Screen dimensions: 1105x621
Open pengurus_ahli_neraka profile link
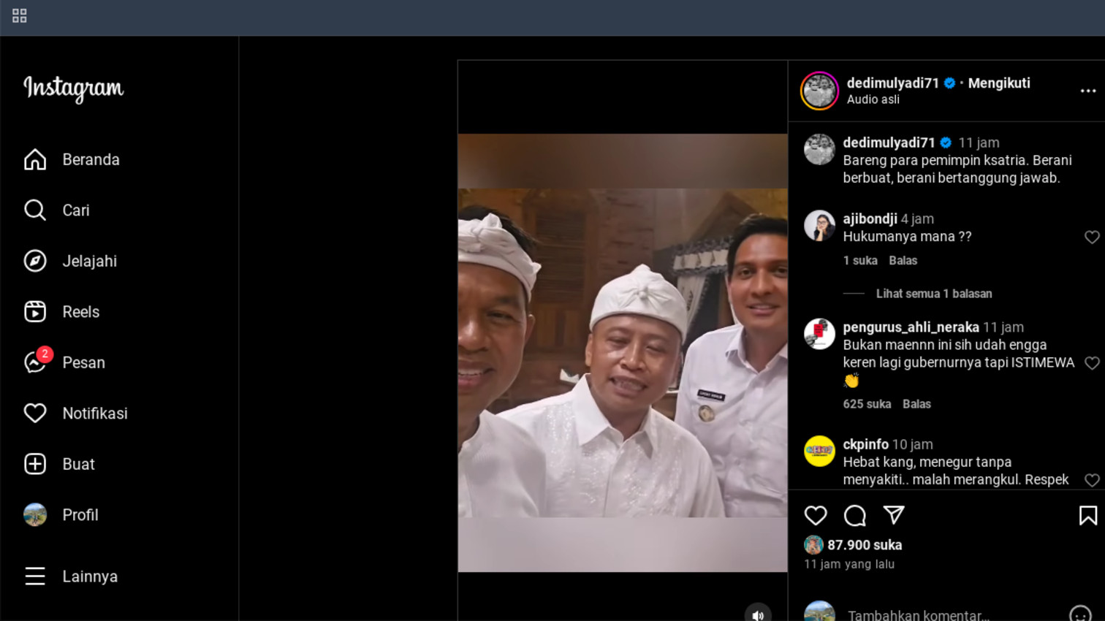[x=911, y=327]
